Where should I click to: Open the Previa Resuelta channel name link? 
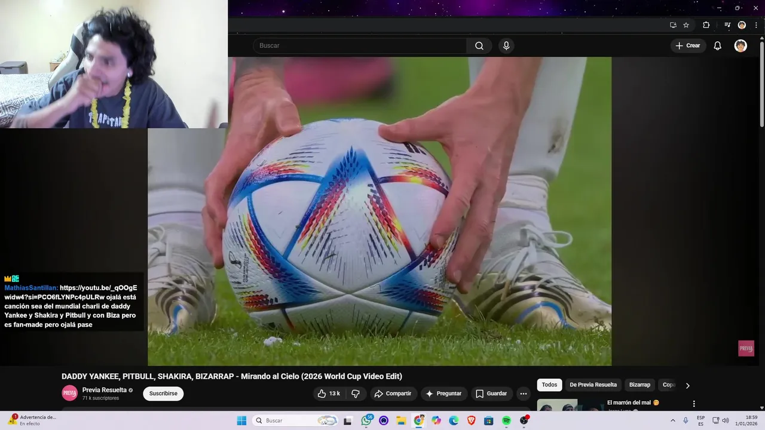(105, 390)
